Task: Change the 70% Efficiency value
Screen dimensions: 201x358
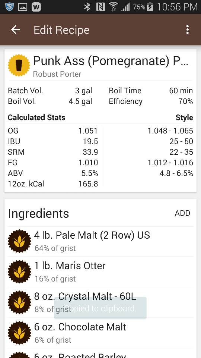Action: click(186, 101)
